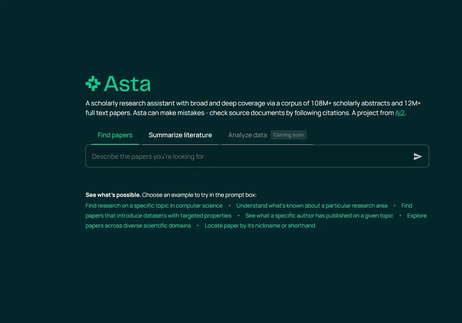Focus the paper description input field

(248, 157)
